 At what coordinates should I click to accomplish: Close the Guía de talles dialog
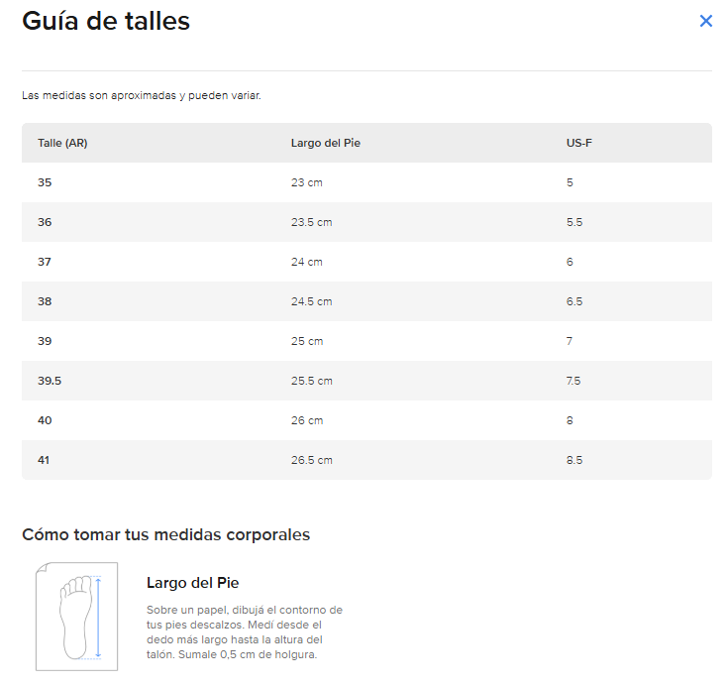[705, 21]
